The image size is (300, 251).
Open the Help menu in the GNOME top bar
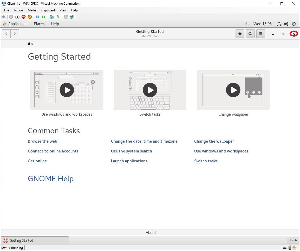[55, 24]
